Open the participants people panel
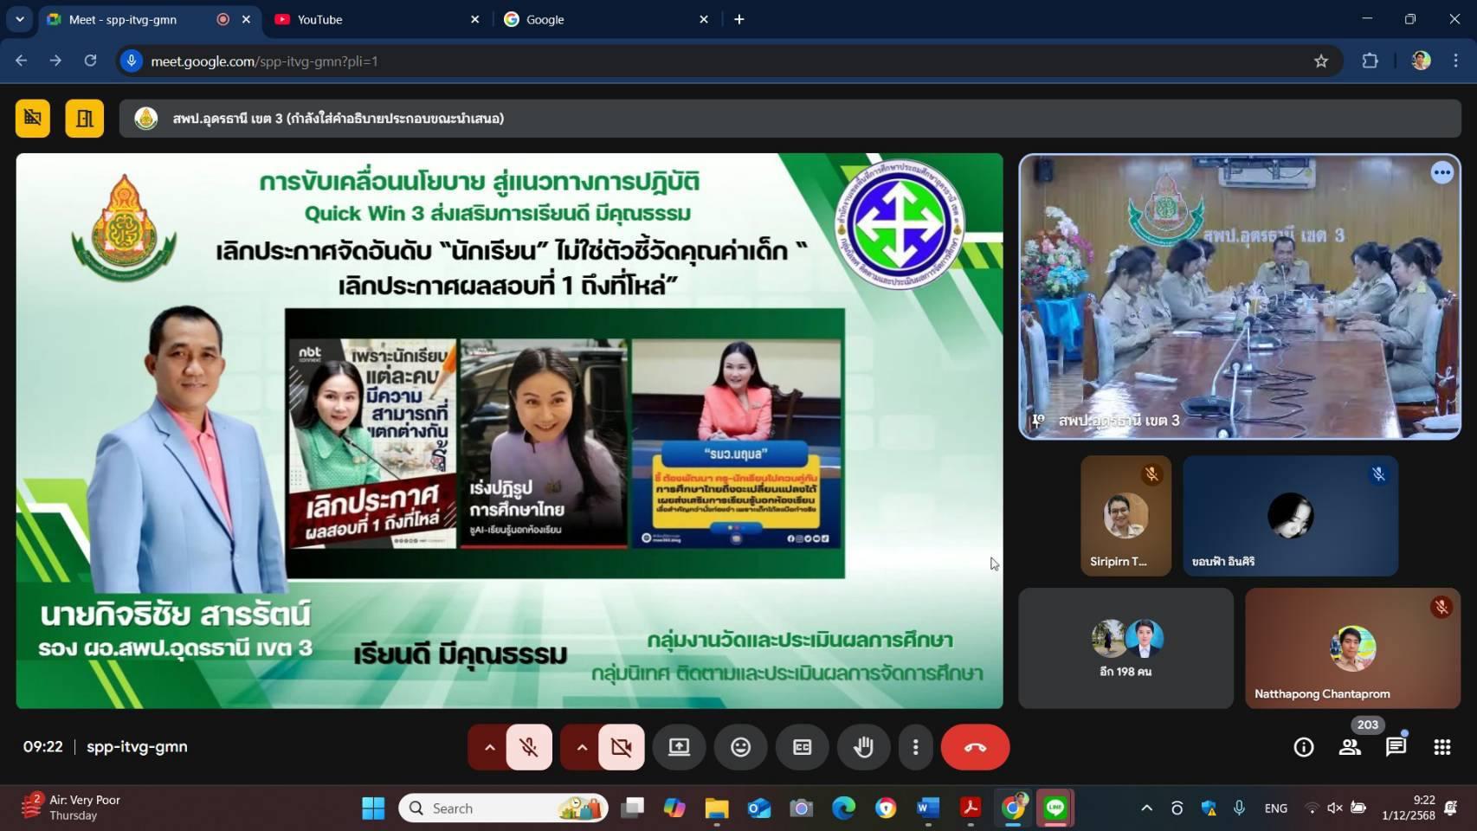Viewport: 1477px width, 831px height. point(1349,747)
